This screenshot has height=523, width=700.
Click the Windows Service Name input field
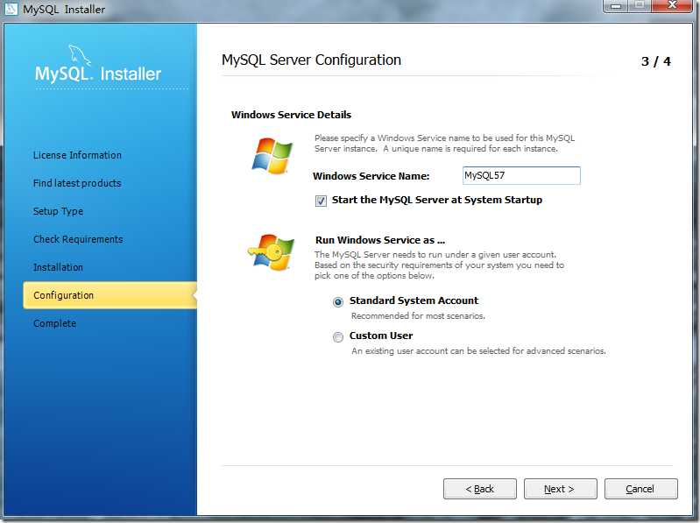521,175
